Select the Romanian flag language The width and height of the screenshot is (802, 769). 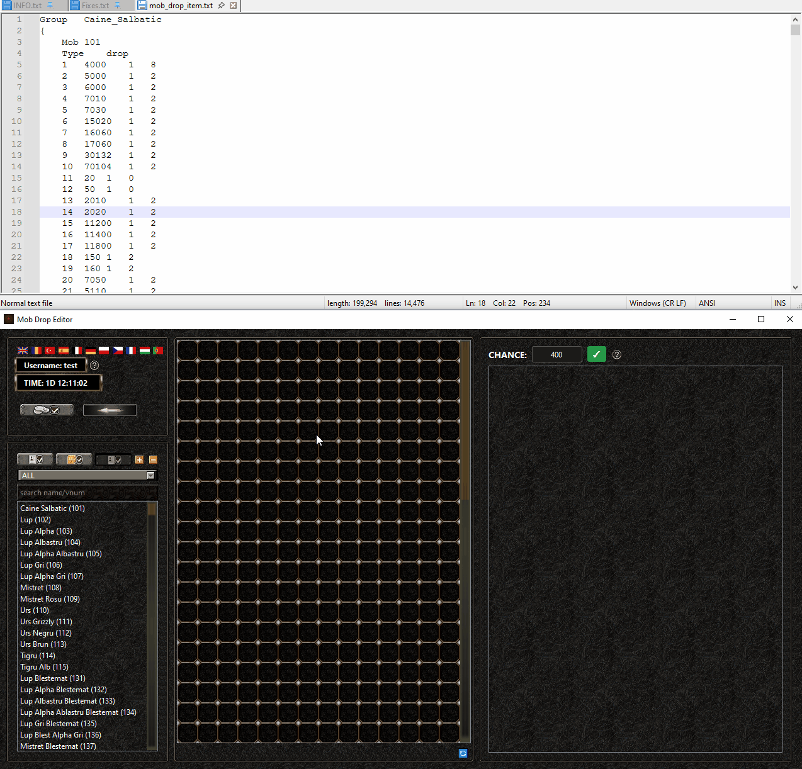(37, 351)
